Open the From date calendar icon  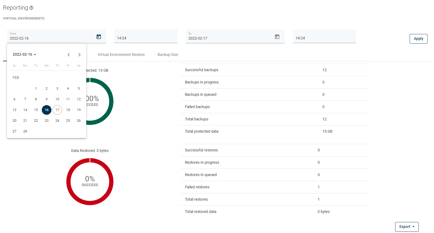99,37
